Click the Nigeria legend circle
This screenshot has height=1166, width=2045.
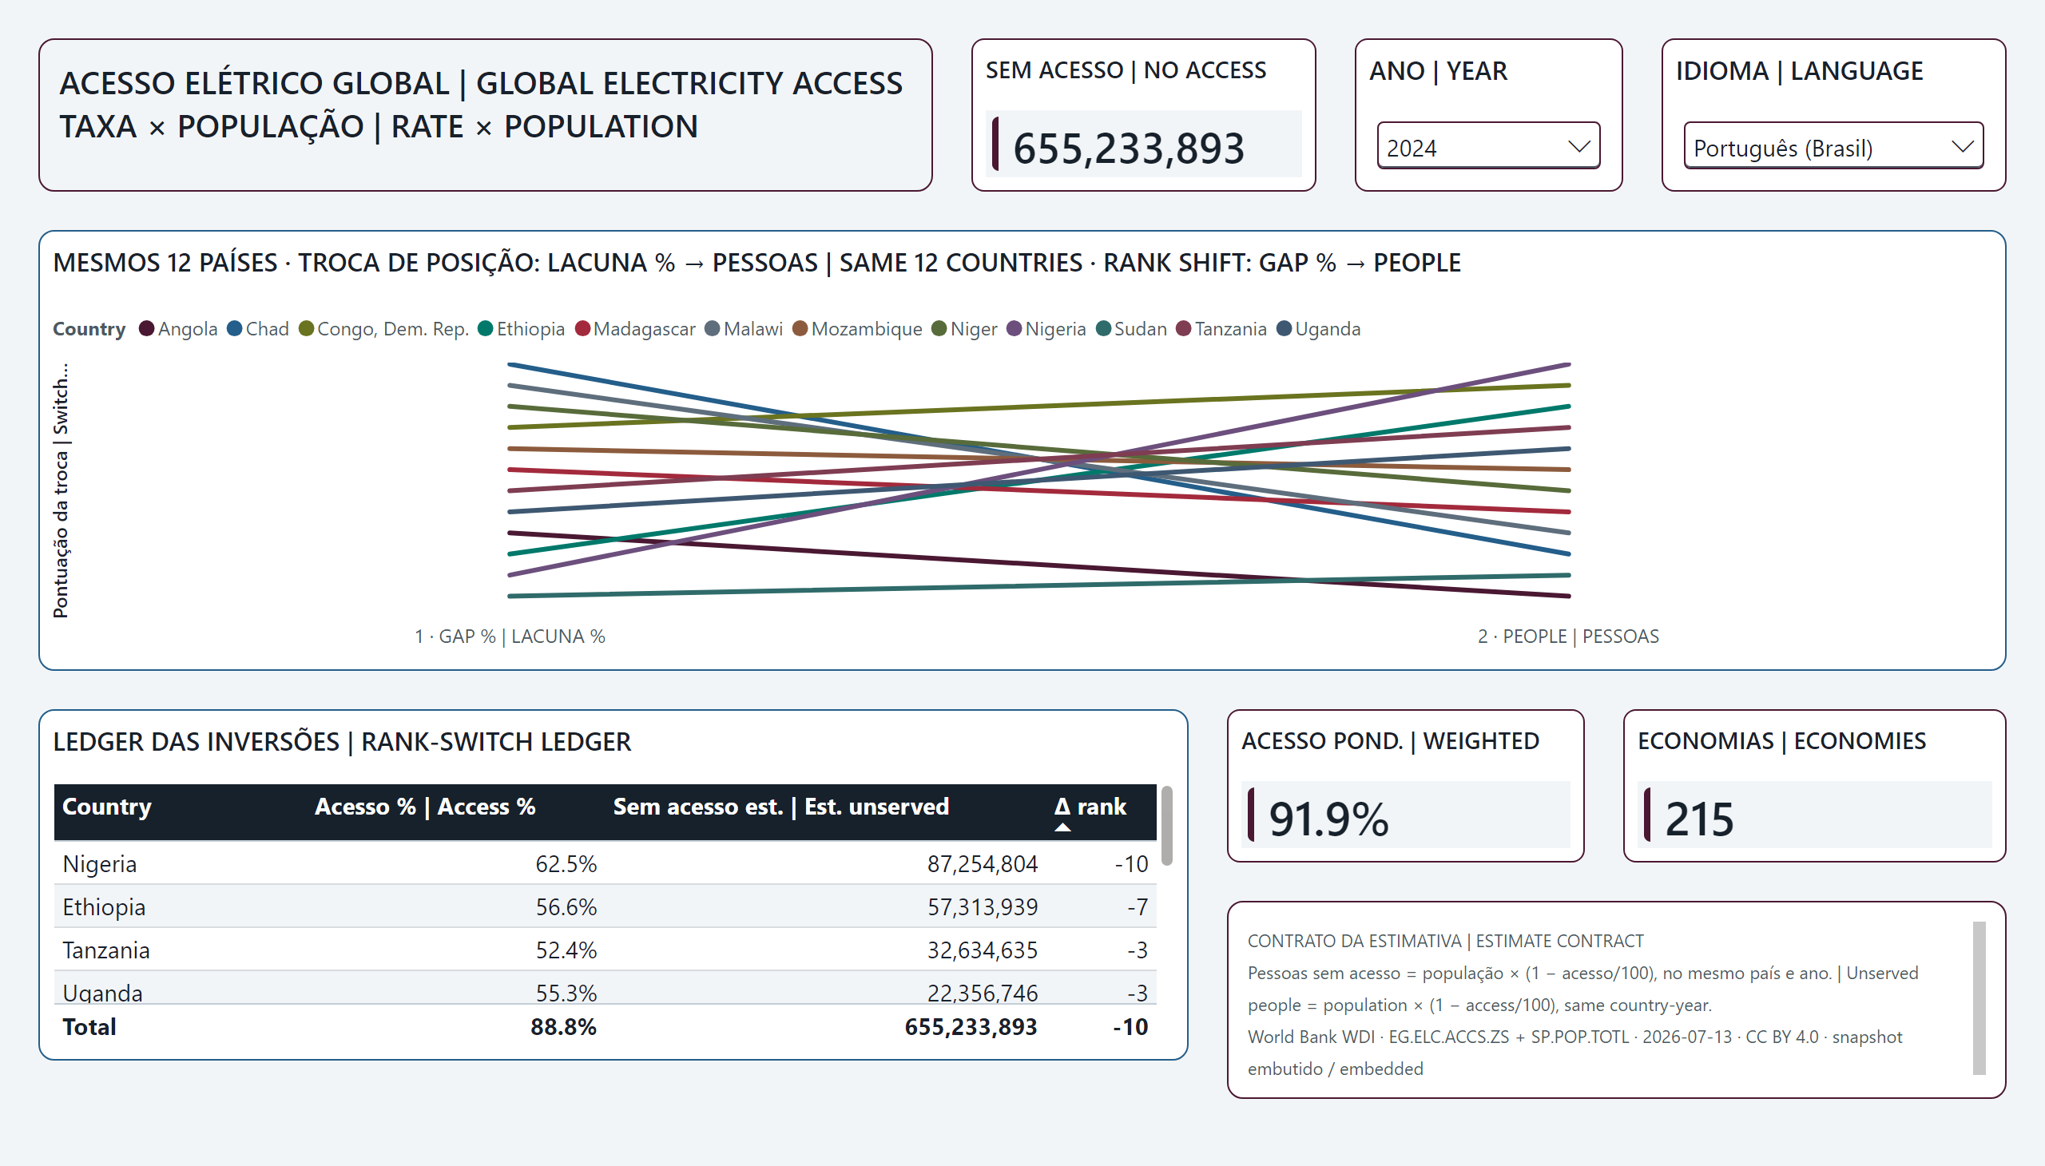click(x=1014, y=329)
